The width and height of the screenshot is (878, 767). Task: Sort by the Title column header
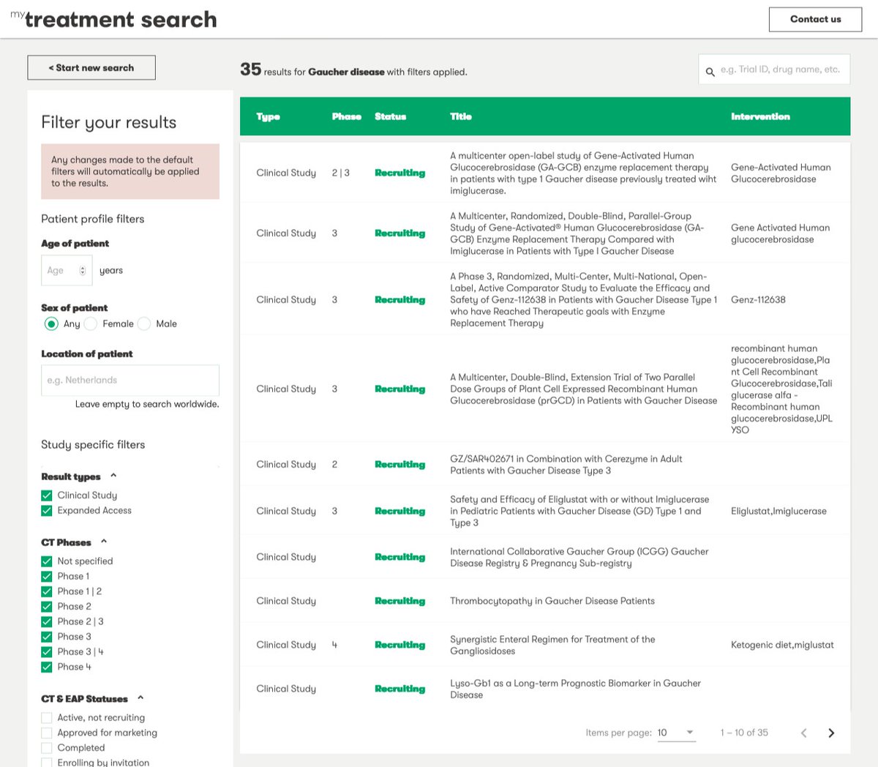(461, 116)
